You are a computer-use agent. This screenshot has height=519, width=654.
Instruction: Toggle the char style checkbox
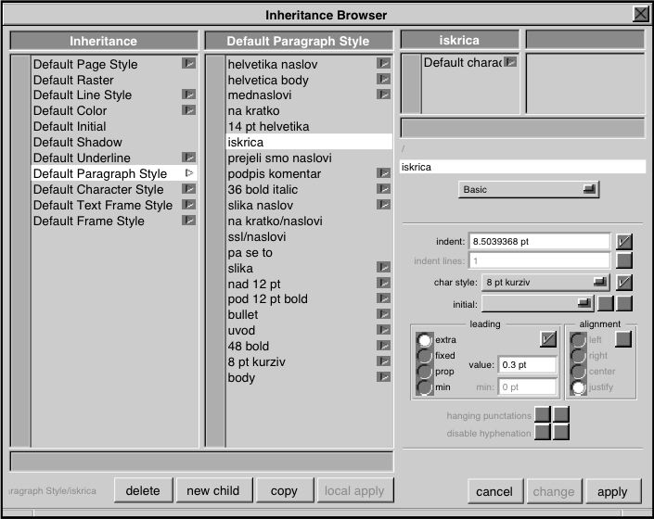click(x=624, y=282)
